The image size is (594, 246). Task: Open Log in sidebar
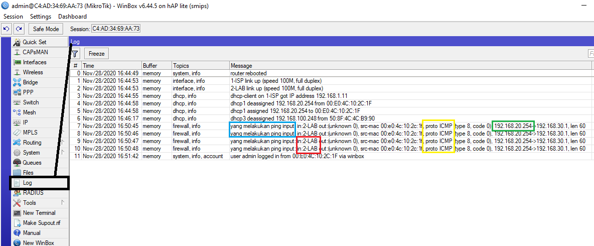pos(40,183)
